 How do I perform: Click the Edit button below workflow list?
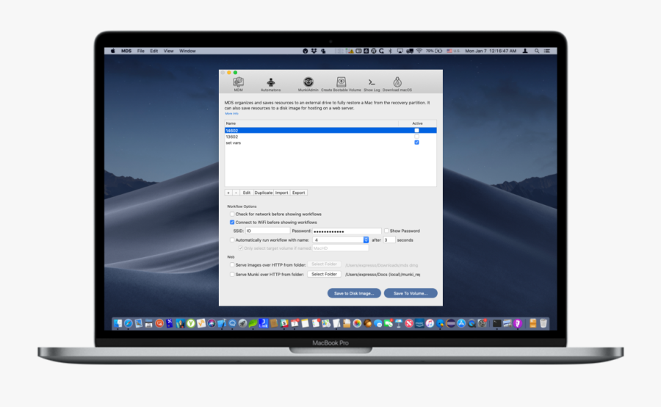[247, 192]
